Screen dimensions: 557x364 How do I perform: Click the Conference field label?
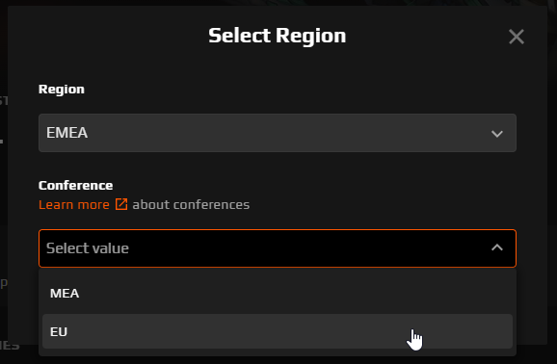click(x=76, y=185)
